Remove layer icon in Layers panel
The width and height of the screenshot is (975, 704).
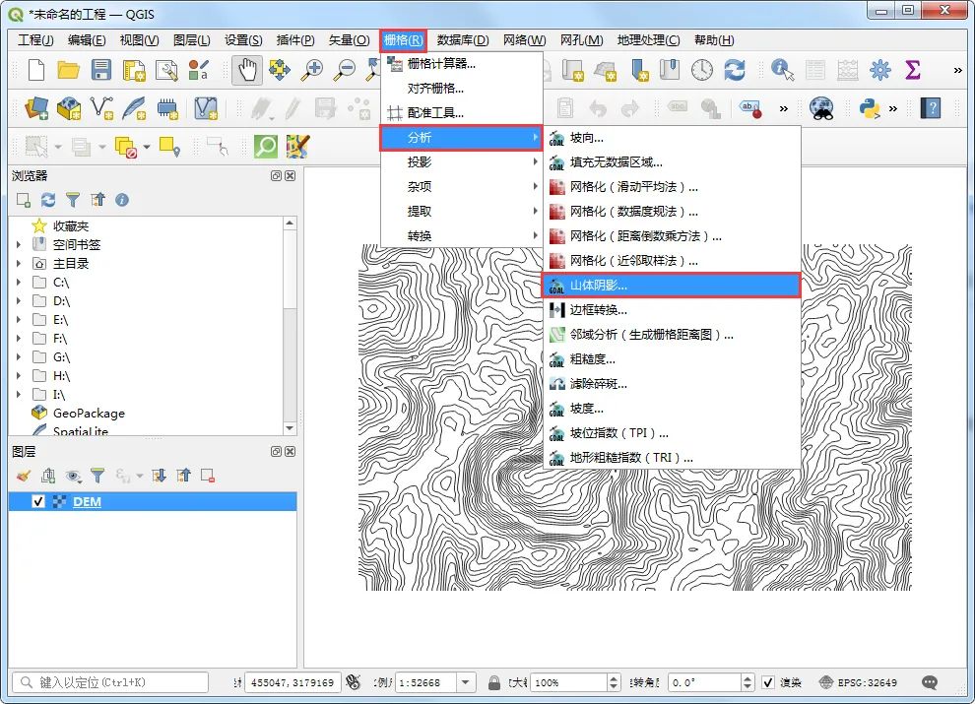pyautogui.click(x=208, y=476)
